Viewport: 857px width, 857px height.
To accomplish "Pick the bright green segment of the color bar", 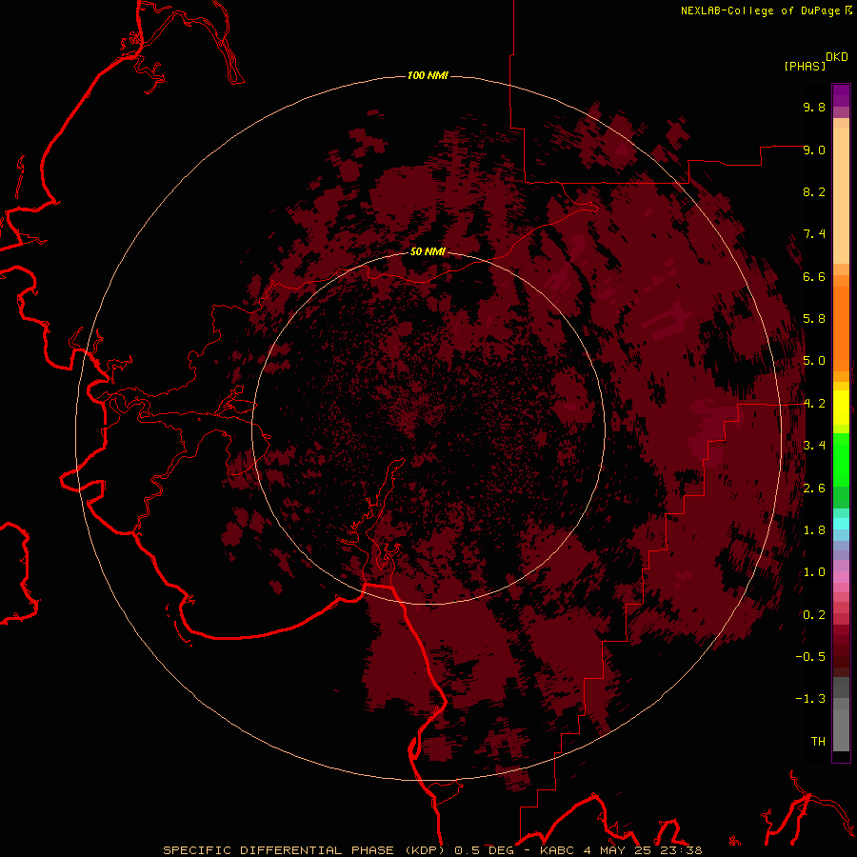I will tap(841, 459).
